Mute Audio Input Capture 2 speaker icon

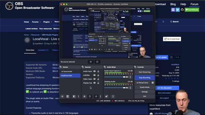127,77
